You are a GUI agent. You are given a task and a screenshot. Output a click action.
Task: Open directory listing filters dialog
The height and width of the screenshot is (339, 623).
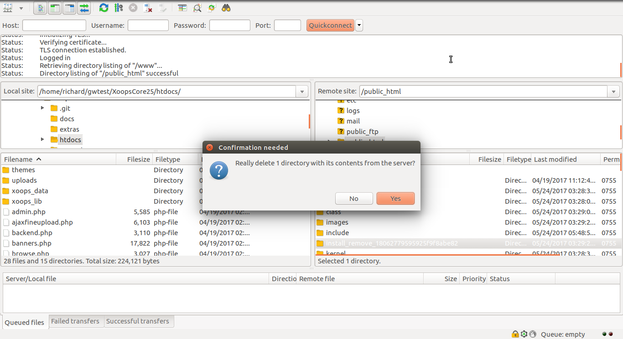coord(182,8)
